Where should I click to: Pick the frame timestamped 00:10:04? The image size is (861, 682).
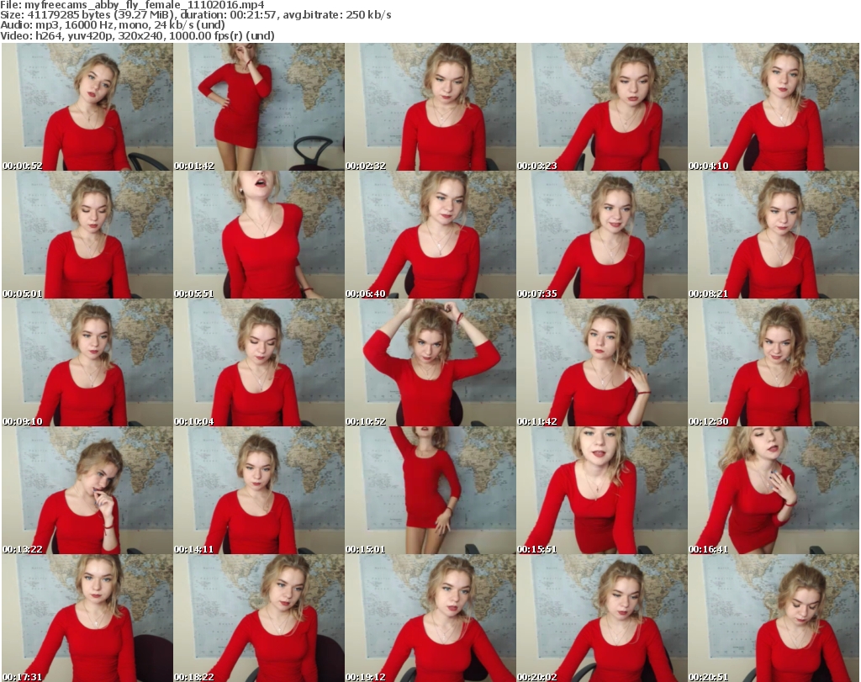[x=259, y=363]
